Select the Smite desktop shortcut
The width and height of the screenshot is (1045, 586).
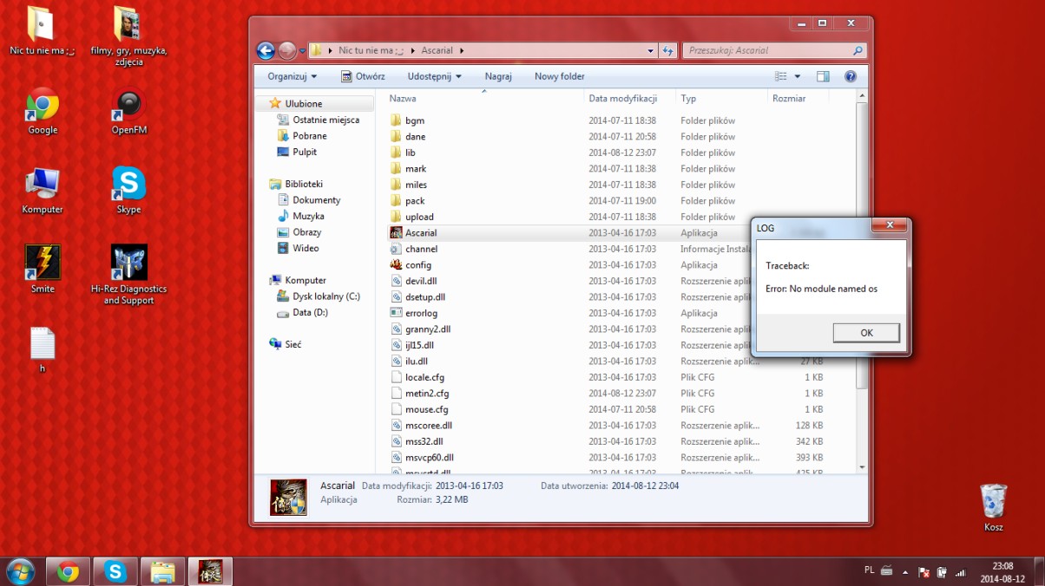point(43,270)
